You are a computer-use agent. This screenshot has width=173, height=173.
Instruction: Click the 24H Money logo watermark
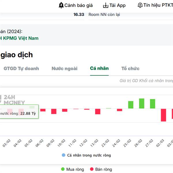[13, 100]
